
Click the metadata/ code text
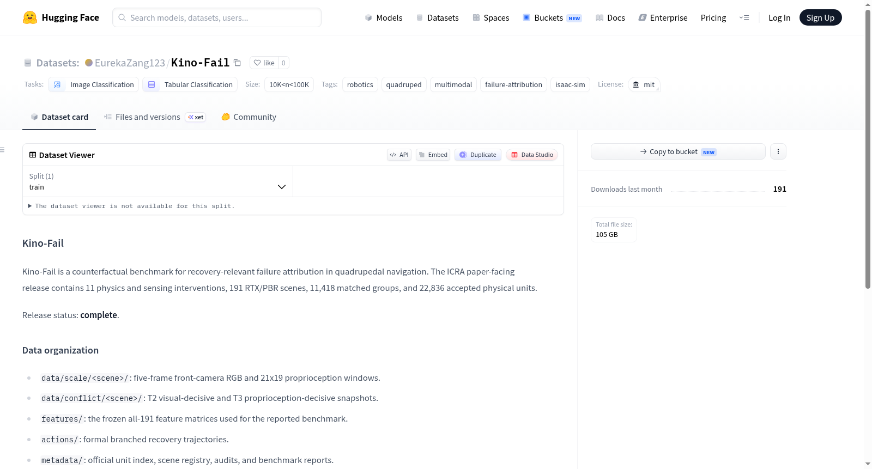pyautogui.click(x=62, y=460)
